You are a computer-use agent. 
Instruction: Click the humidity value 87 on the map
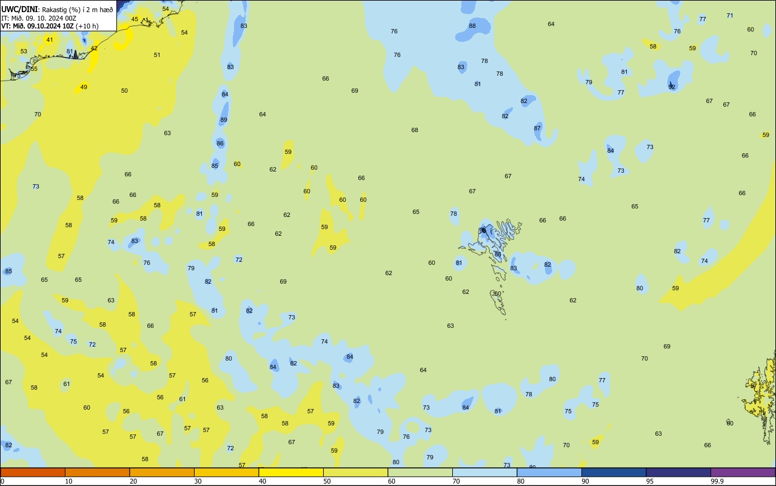[x=537, y=128]
